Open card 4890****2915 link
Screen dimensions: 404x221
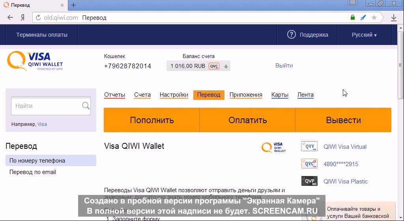click(340, 164)
